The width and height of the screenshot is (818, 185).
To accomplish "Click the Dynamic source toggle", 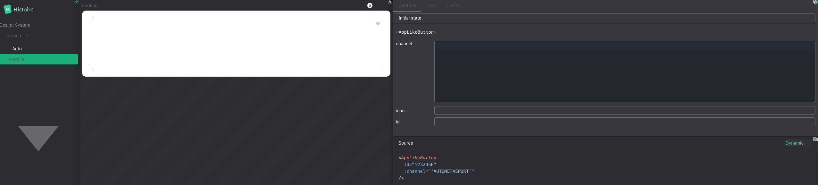I will click(794, 143).
